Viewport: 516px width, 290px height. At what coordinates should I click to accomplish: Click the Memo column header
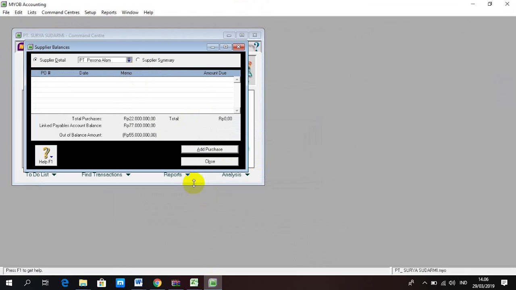tap(126, 73)
